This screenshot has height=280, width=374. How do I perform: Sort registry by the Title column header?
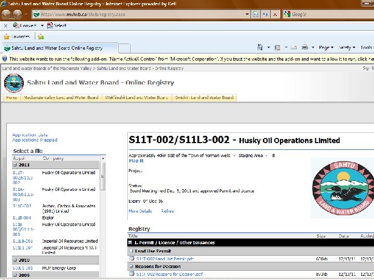point(133,236)
